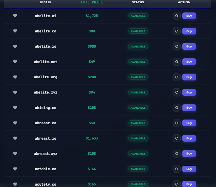Purchase abreast.io via Buy button
Screen dimensions: 216x187
pos(189,138)
